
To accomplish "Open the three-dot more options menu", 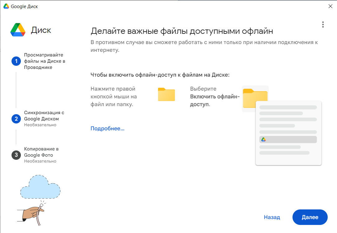I will click(323, 25).
